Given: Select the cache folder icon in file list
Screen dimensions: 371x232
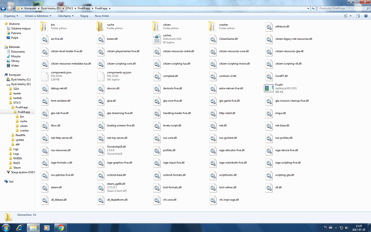Looking at the screenshot, I should [100, 26].
